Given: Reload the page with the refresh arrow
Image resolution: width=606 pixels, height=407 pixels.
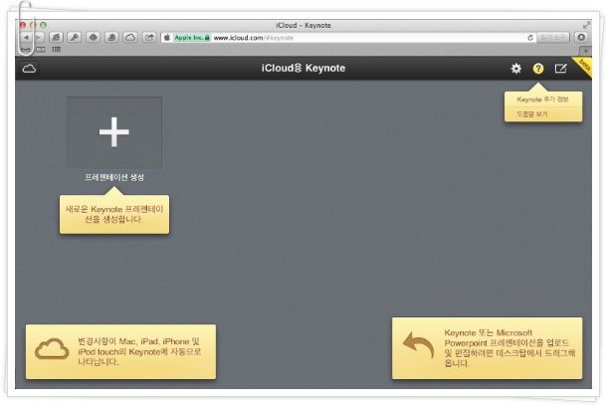Looking at the screenshot, I should click(530, 38).
